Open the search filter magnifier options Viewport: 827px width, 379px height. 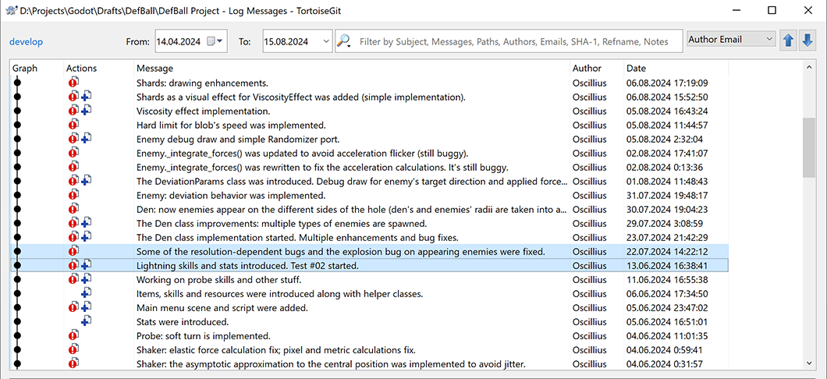click(344, 41)
